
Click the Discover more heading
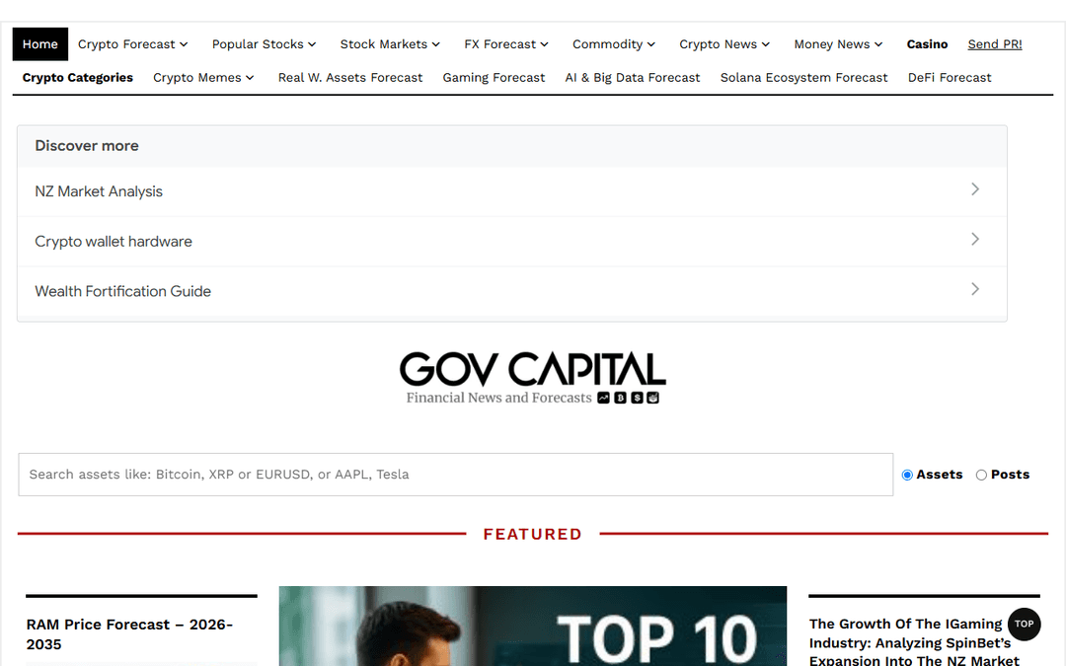[86, 145]
